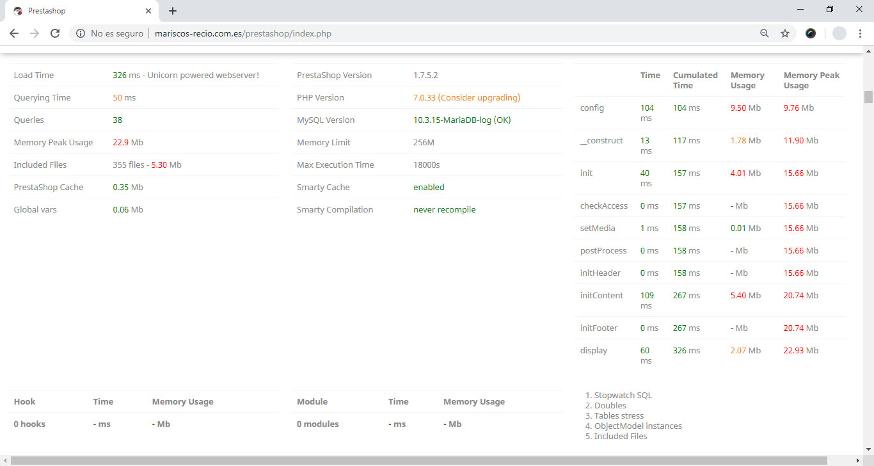Go back to the previous page
Viewport: 874px width, 466px height.
tap(14, 33)
